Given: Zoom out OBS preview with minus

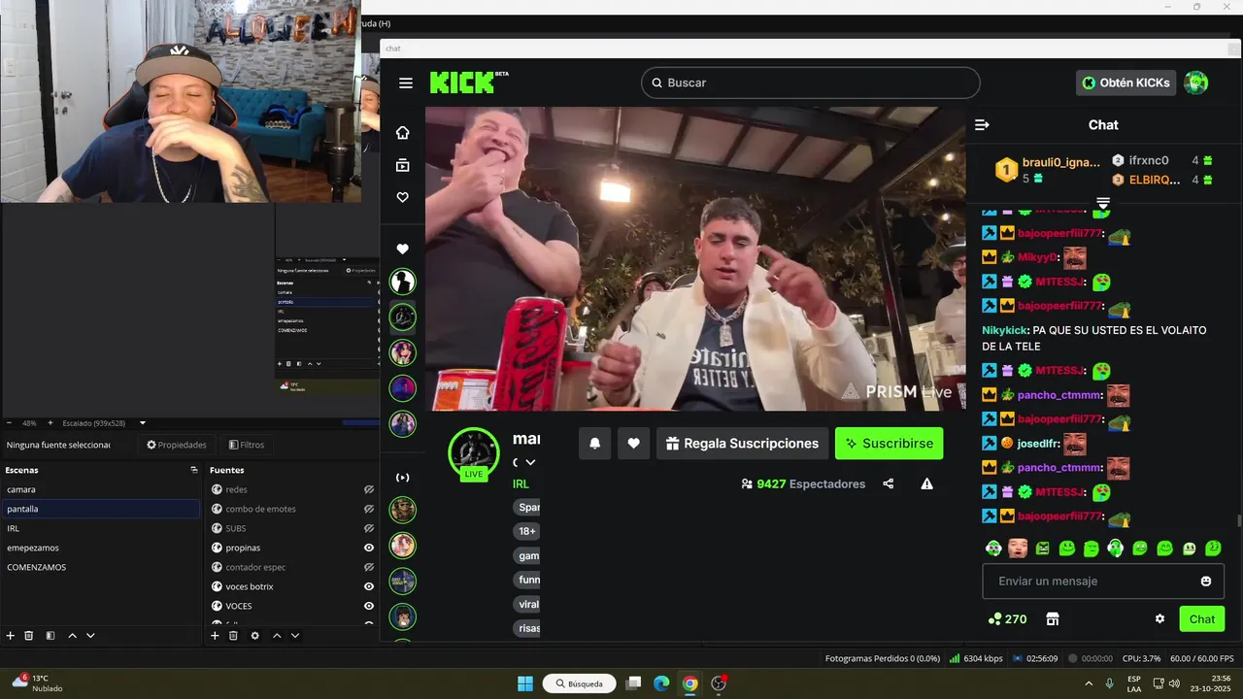Looking at the screenshot, I should point(9,423).
